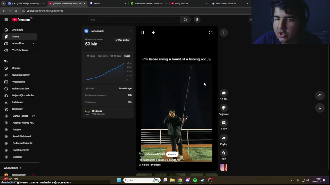The height and width of the screenshot is (185, 330).
Task: Open Geçmiş watch history
Action: tap(20, 68)
